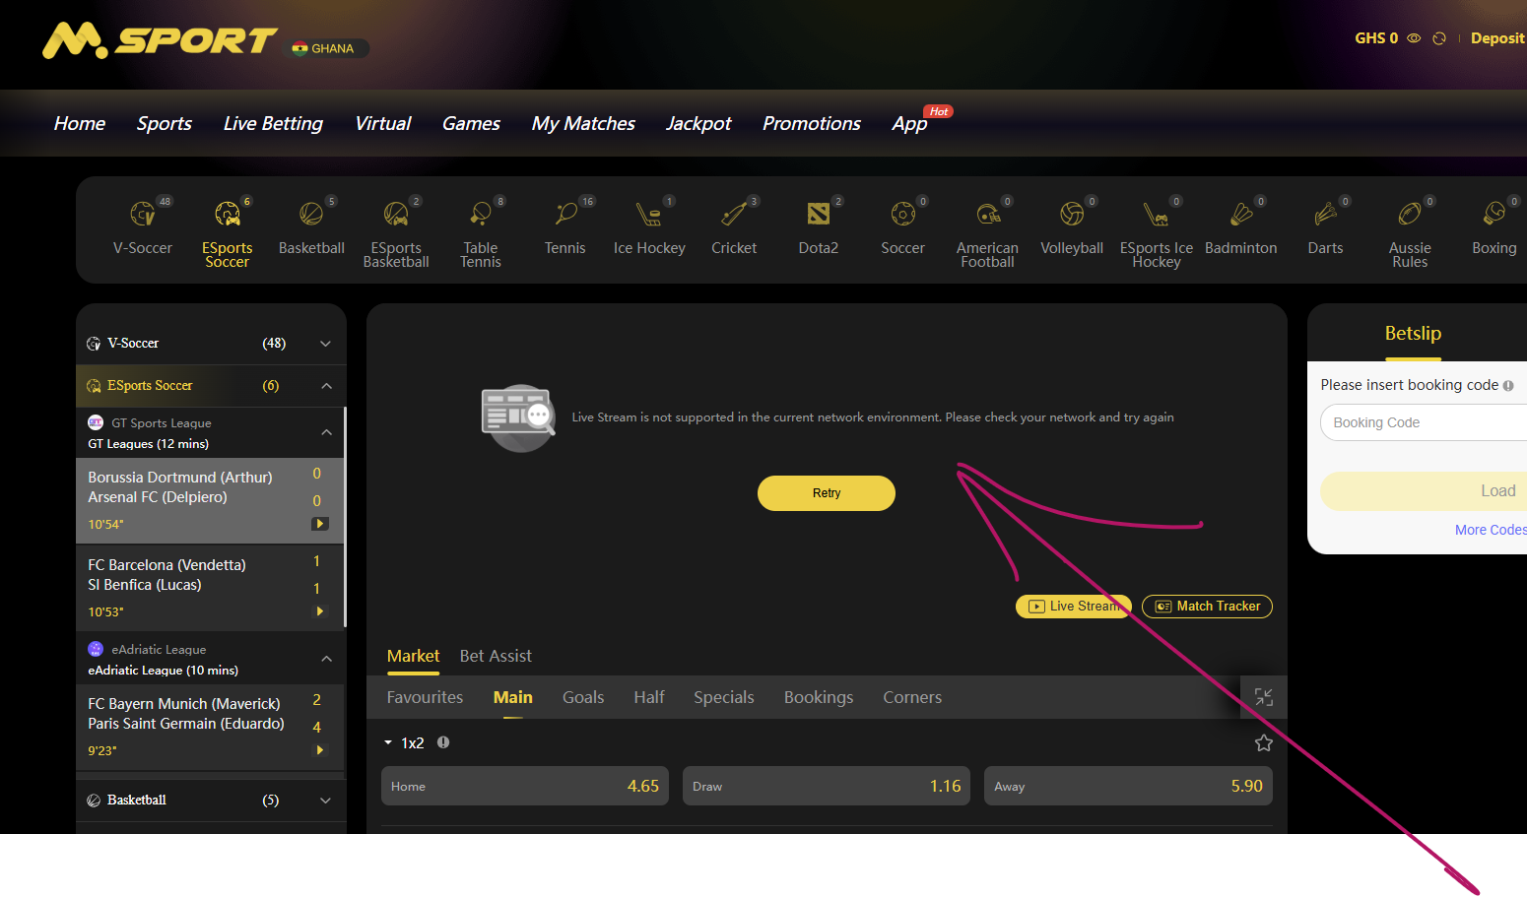Screen dimensions: 1527x898
Task: Bet on Draw at odds 1.16
Action: click(x=827, y=786)
